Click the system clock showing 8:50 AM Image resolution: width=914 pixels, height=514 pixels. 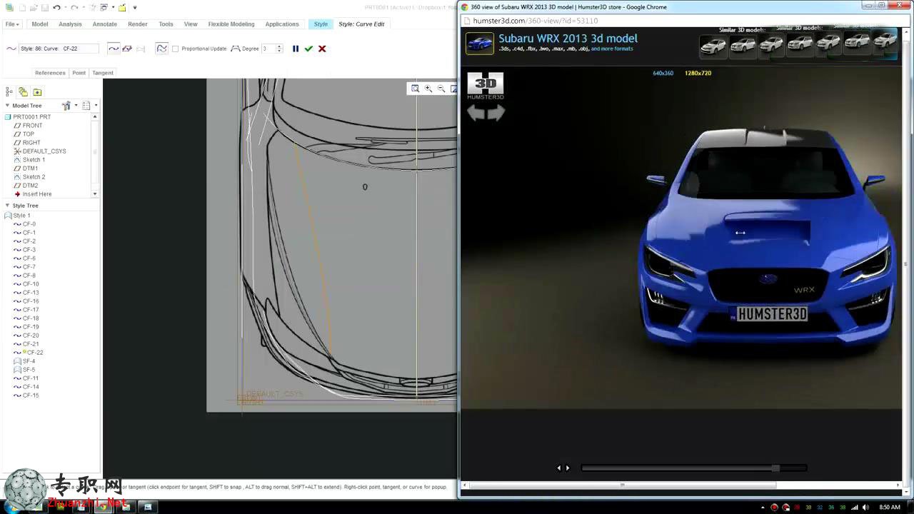click(890, 508)
